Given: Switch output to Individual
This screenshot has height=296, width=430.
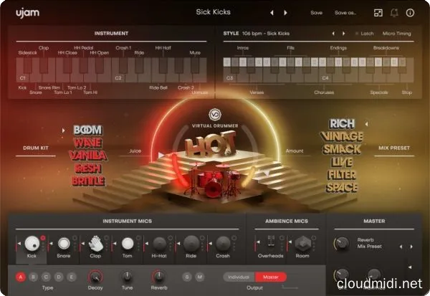Looking at the screenshot, I should click(x=239, y=277).
